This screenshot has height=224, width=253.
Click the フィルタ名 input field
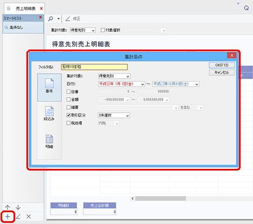[94, 67]
